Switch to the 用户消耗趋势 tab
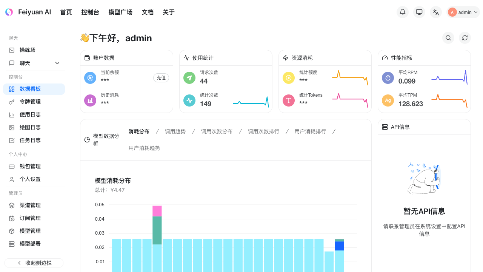Image resolution: width=483 pixels, height=272 pixels. click(x=144, y=148)
